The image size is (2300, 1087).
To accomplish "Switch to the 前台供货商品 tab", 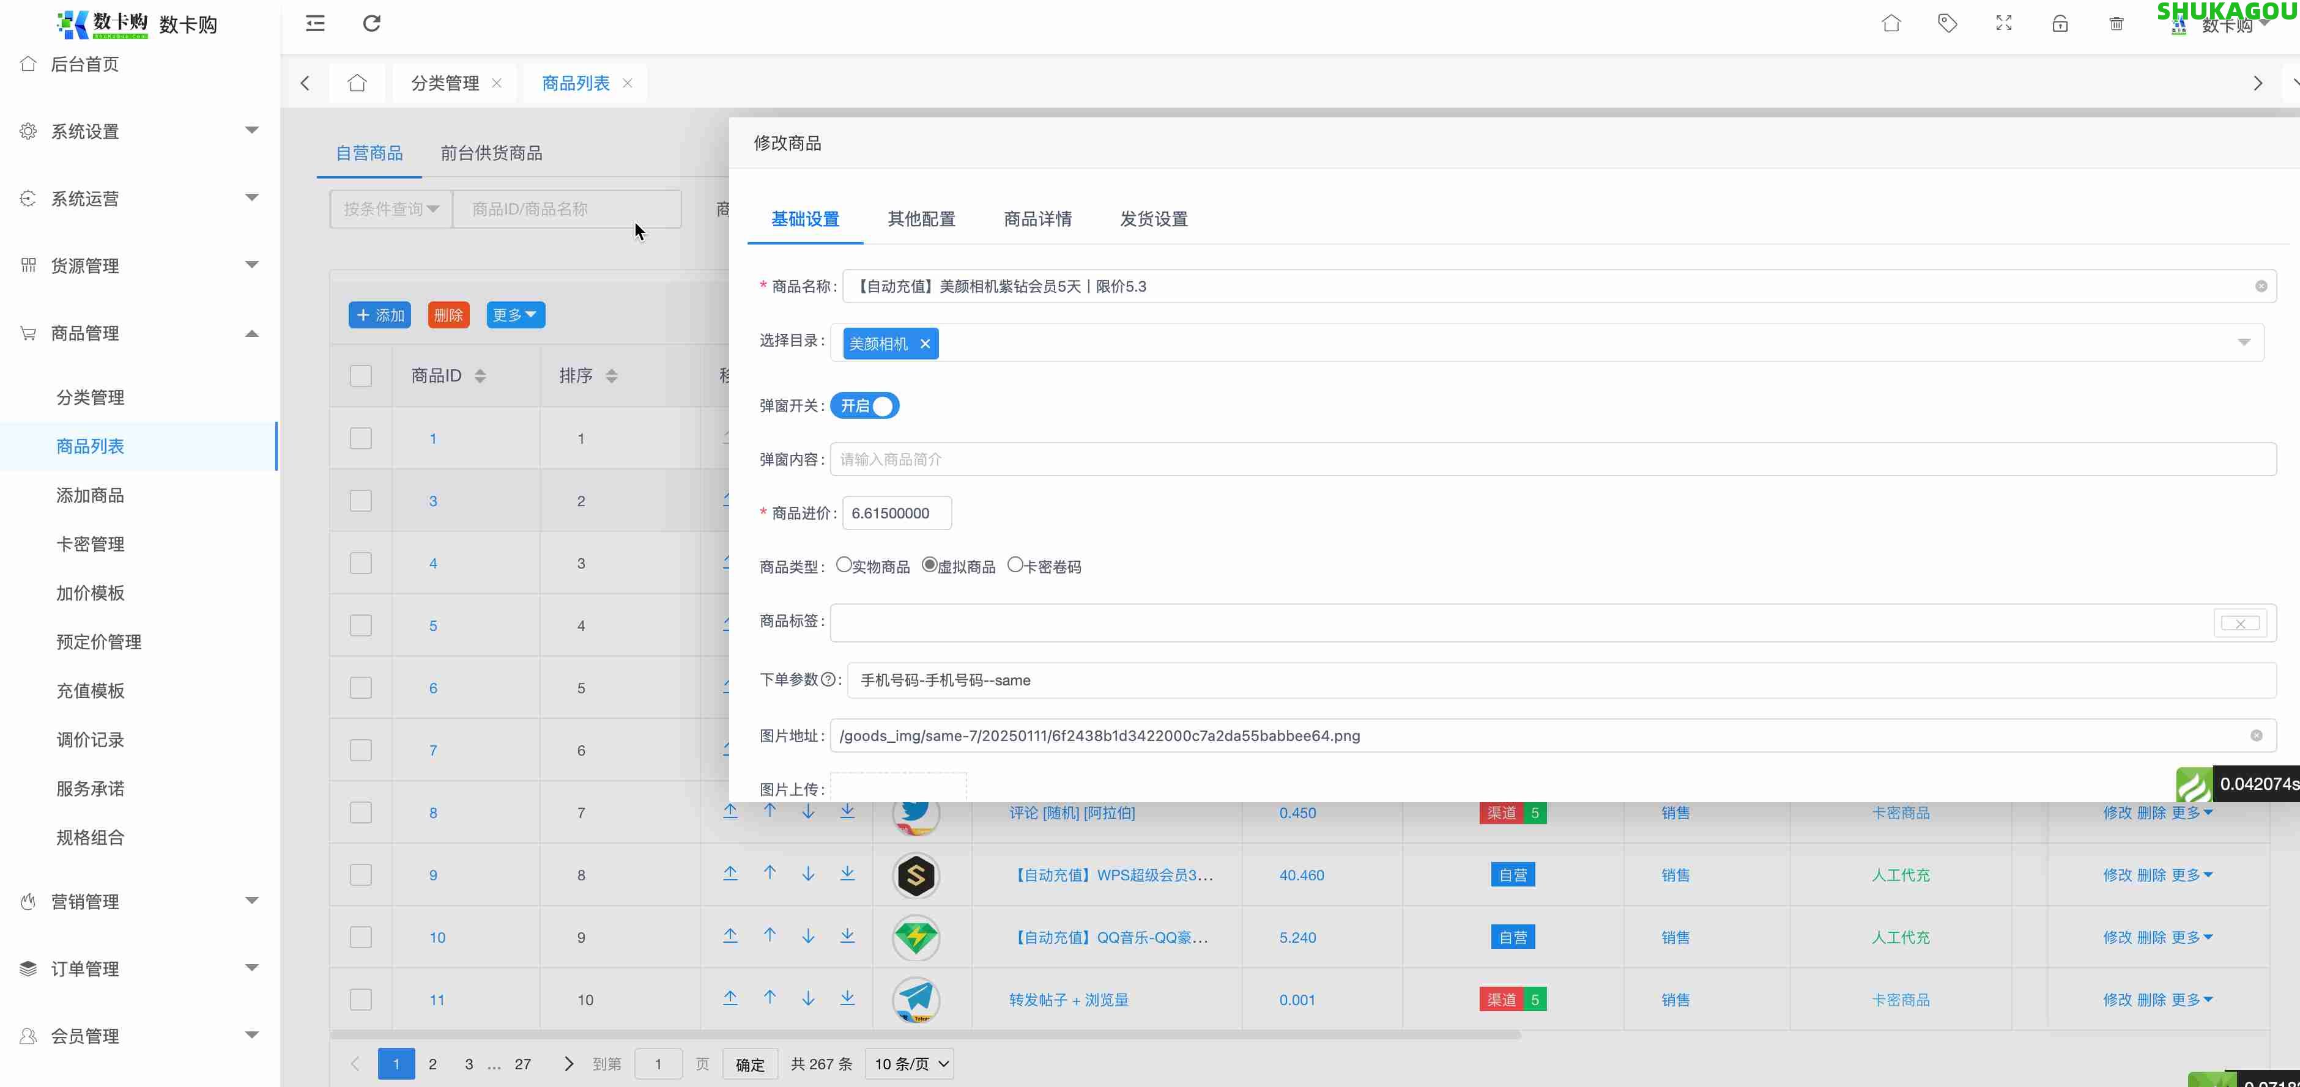I will (491, 153).
